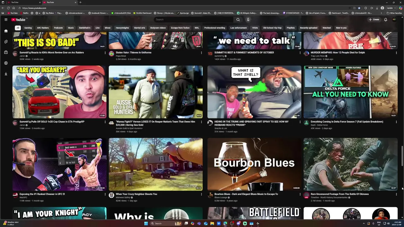Open the Windows Start menu
Image resolution: width=404 pixels, height=227 pixels.
[146, 224]
